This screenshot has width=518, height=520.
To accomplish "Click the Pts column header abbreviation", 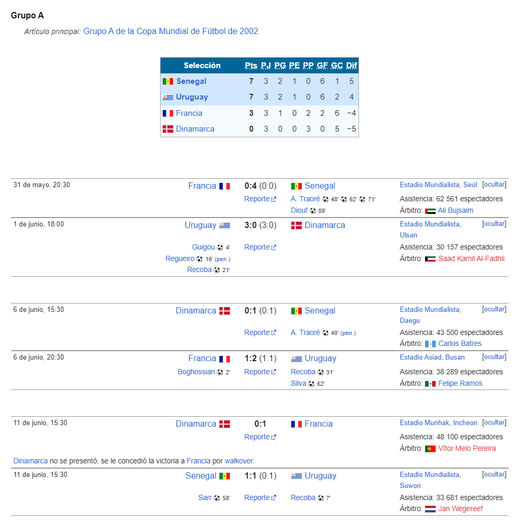I will (251, 66).
